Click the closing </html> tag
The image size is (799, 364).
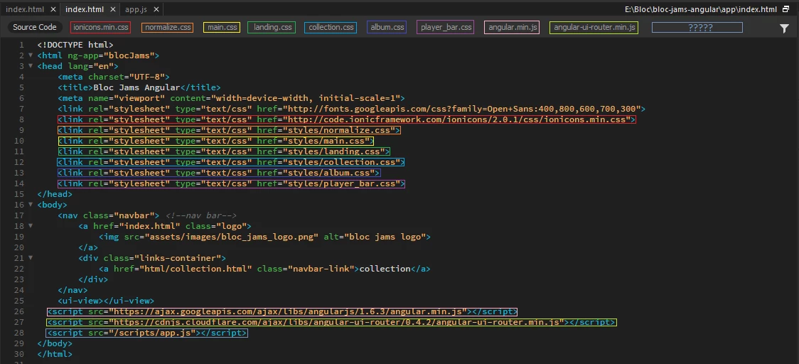point(55,354)
